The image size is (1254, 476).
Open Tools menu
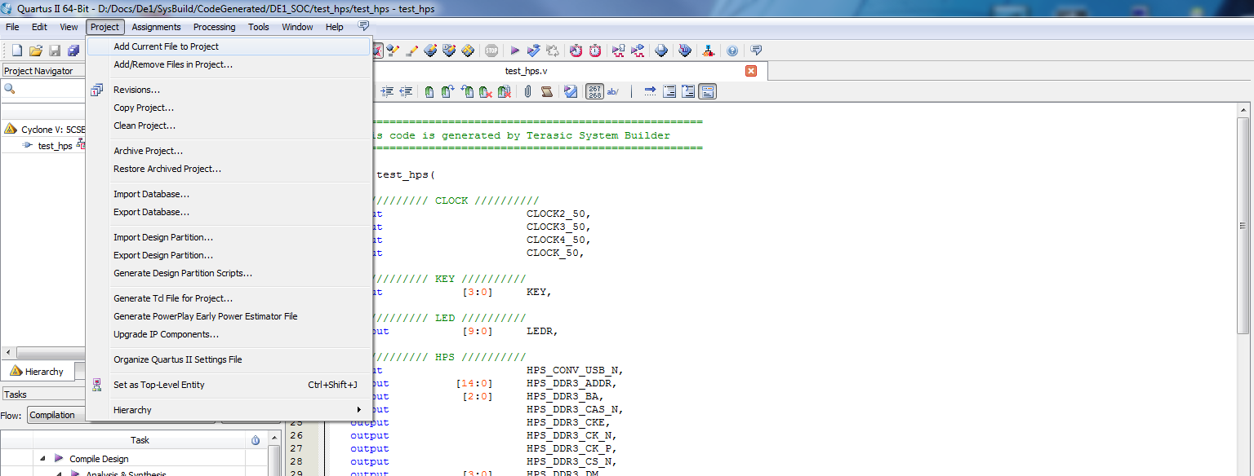[259, 27]
